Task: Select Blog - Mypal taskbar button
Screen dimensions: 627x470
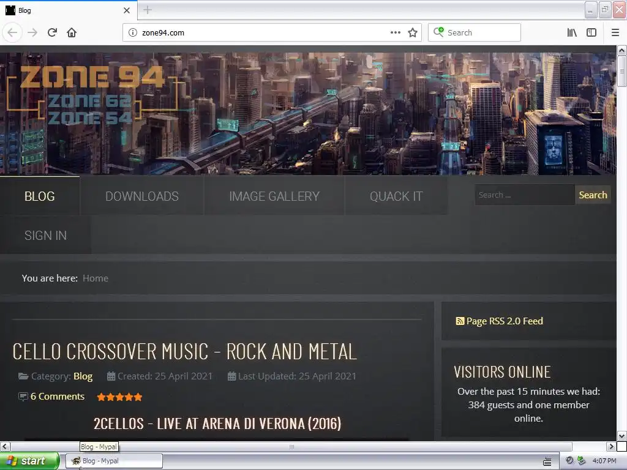Action: tap(114, 461)
